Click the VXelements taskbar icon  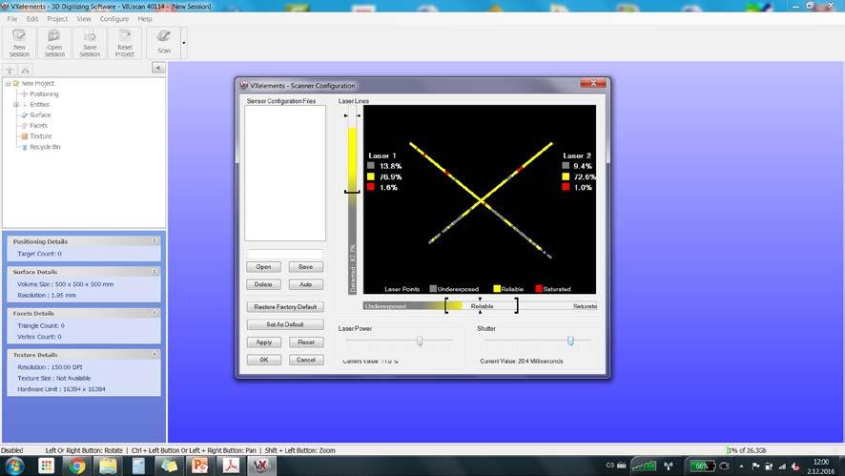pyautogui.click(x=261, y=466)
